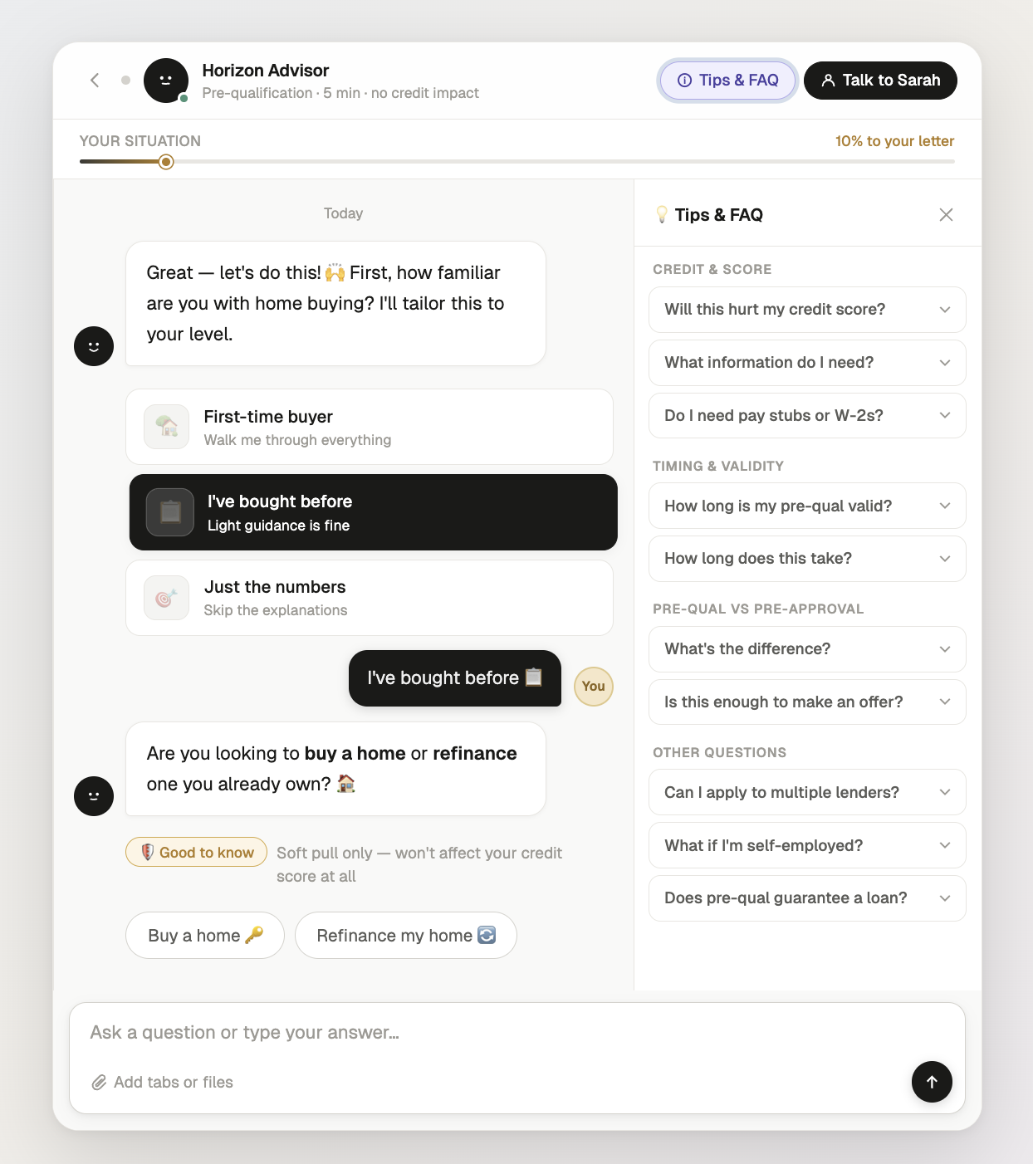The height and width of the screenshot is (1164, 1033).
Task: Click the person icon on Talk to Sarah button
Action: [828, 81]
